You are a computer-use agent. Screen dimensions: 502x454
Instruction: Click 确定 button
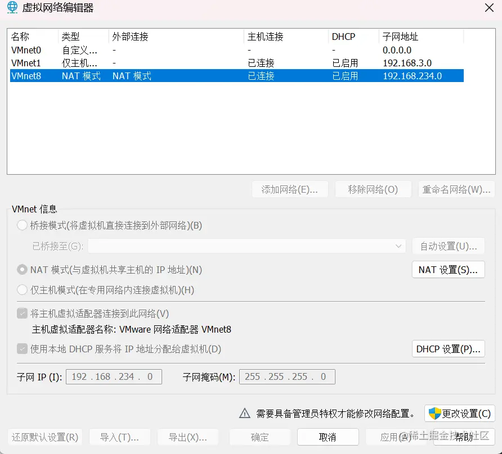259,437
